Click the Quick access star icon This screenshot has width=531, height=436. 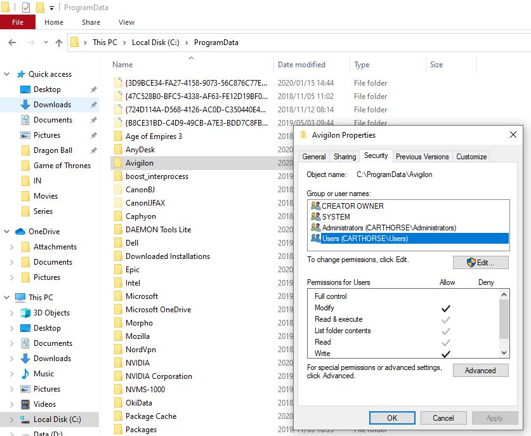pyautogui.click(x=21, y=74)
